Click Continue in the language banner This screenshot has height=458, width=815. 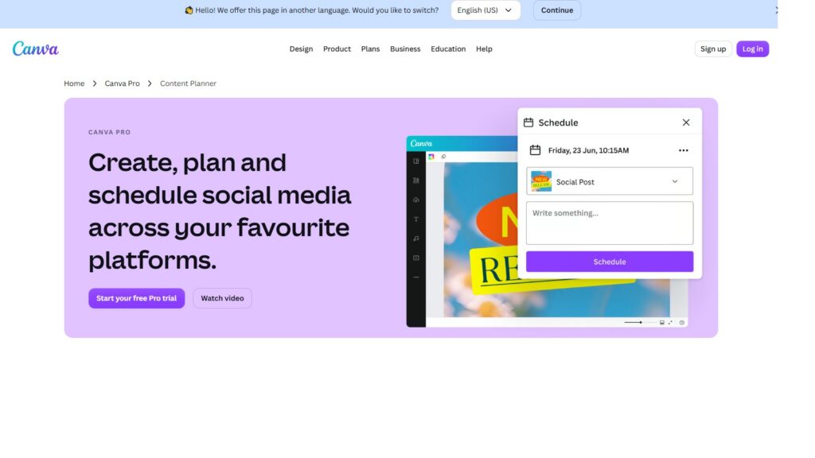tap(556, 10)
